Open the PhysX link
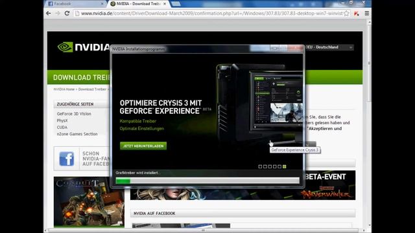The image size is (415, 233). (62, 120)
